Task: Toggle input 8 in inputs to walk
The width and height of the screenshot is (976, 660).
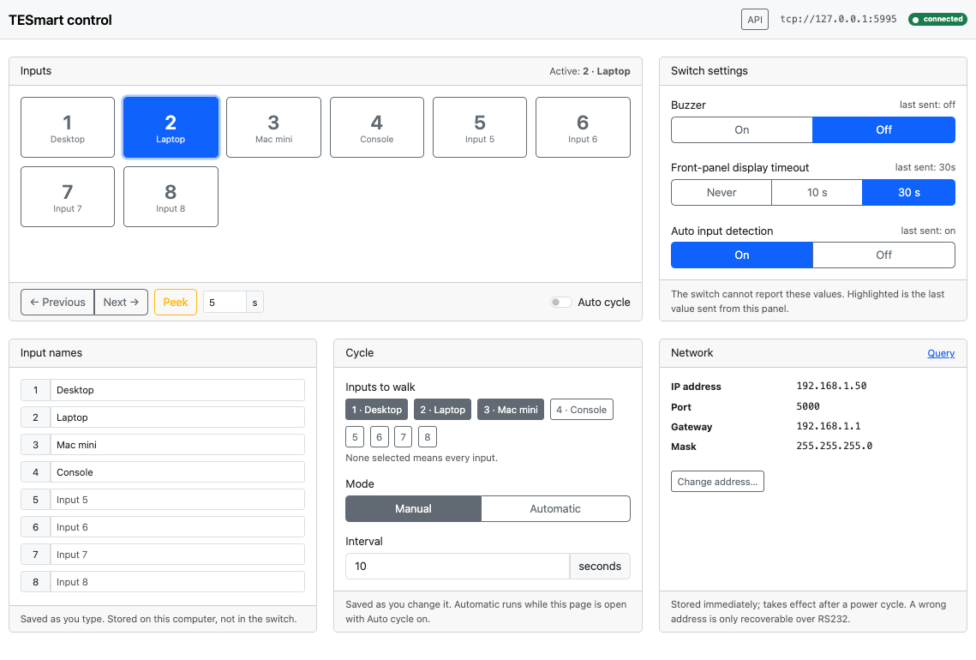Action: pyautogui.click(x=427, y=437)
